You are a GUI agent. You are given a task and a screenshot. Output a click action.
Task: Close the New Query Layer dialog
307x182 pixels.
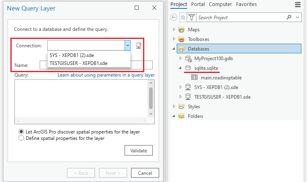click(x=154, y=8)
